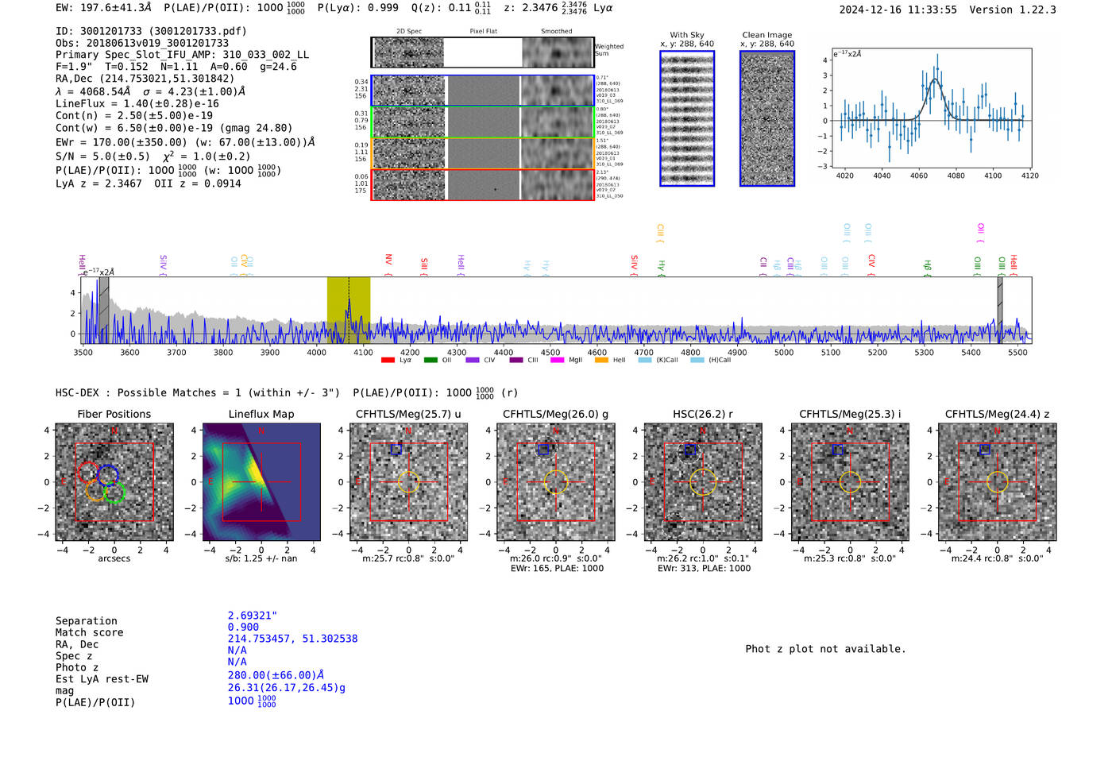Select the separation value 2.69321"
The width and height of the screenshot is (1112, 757).
pos(253,616)
